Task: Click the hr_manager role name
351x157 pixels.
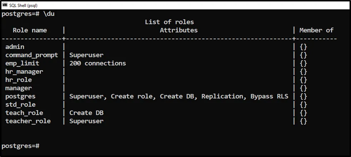Action: click(24, 72)
